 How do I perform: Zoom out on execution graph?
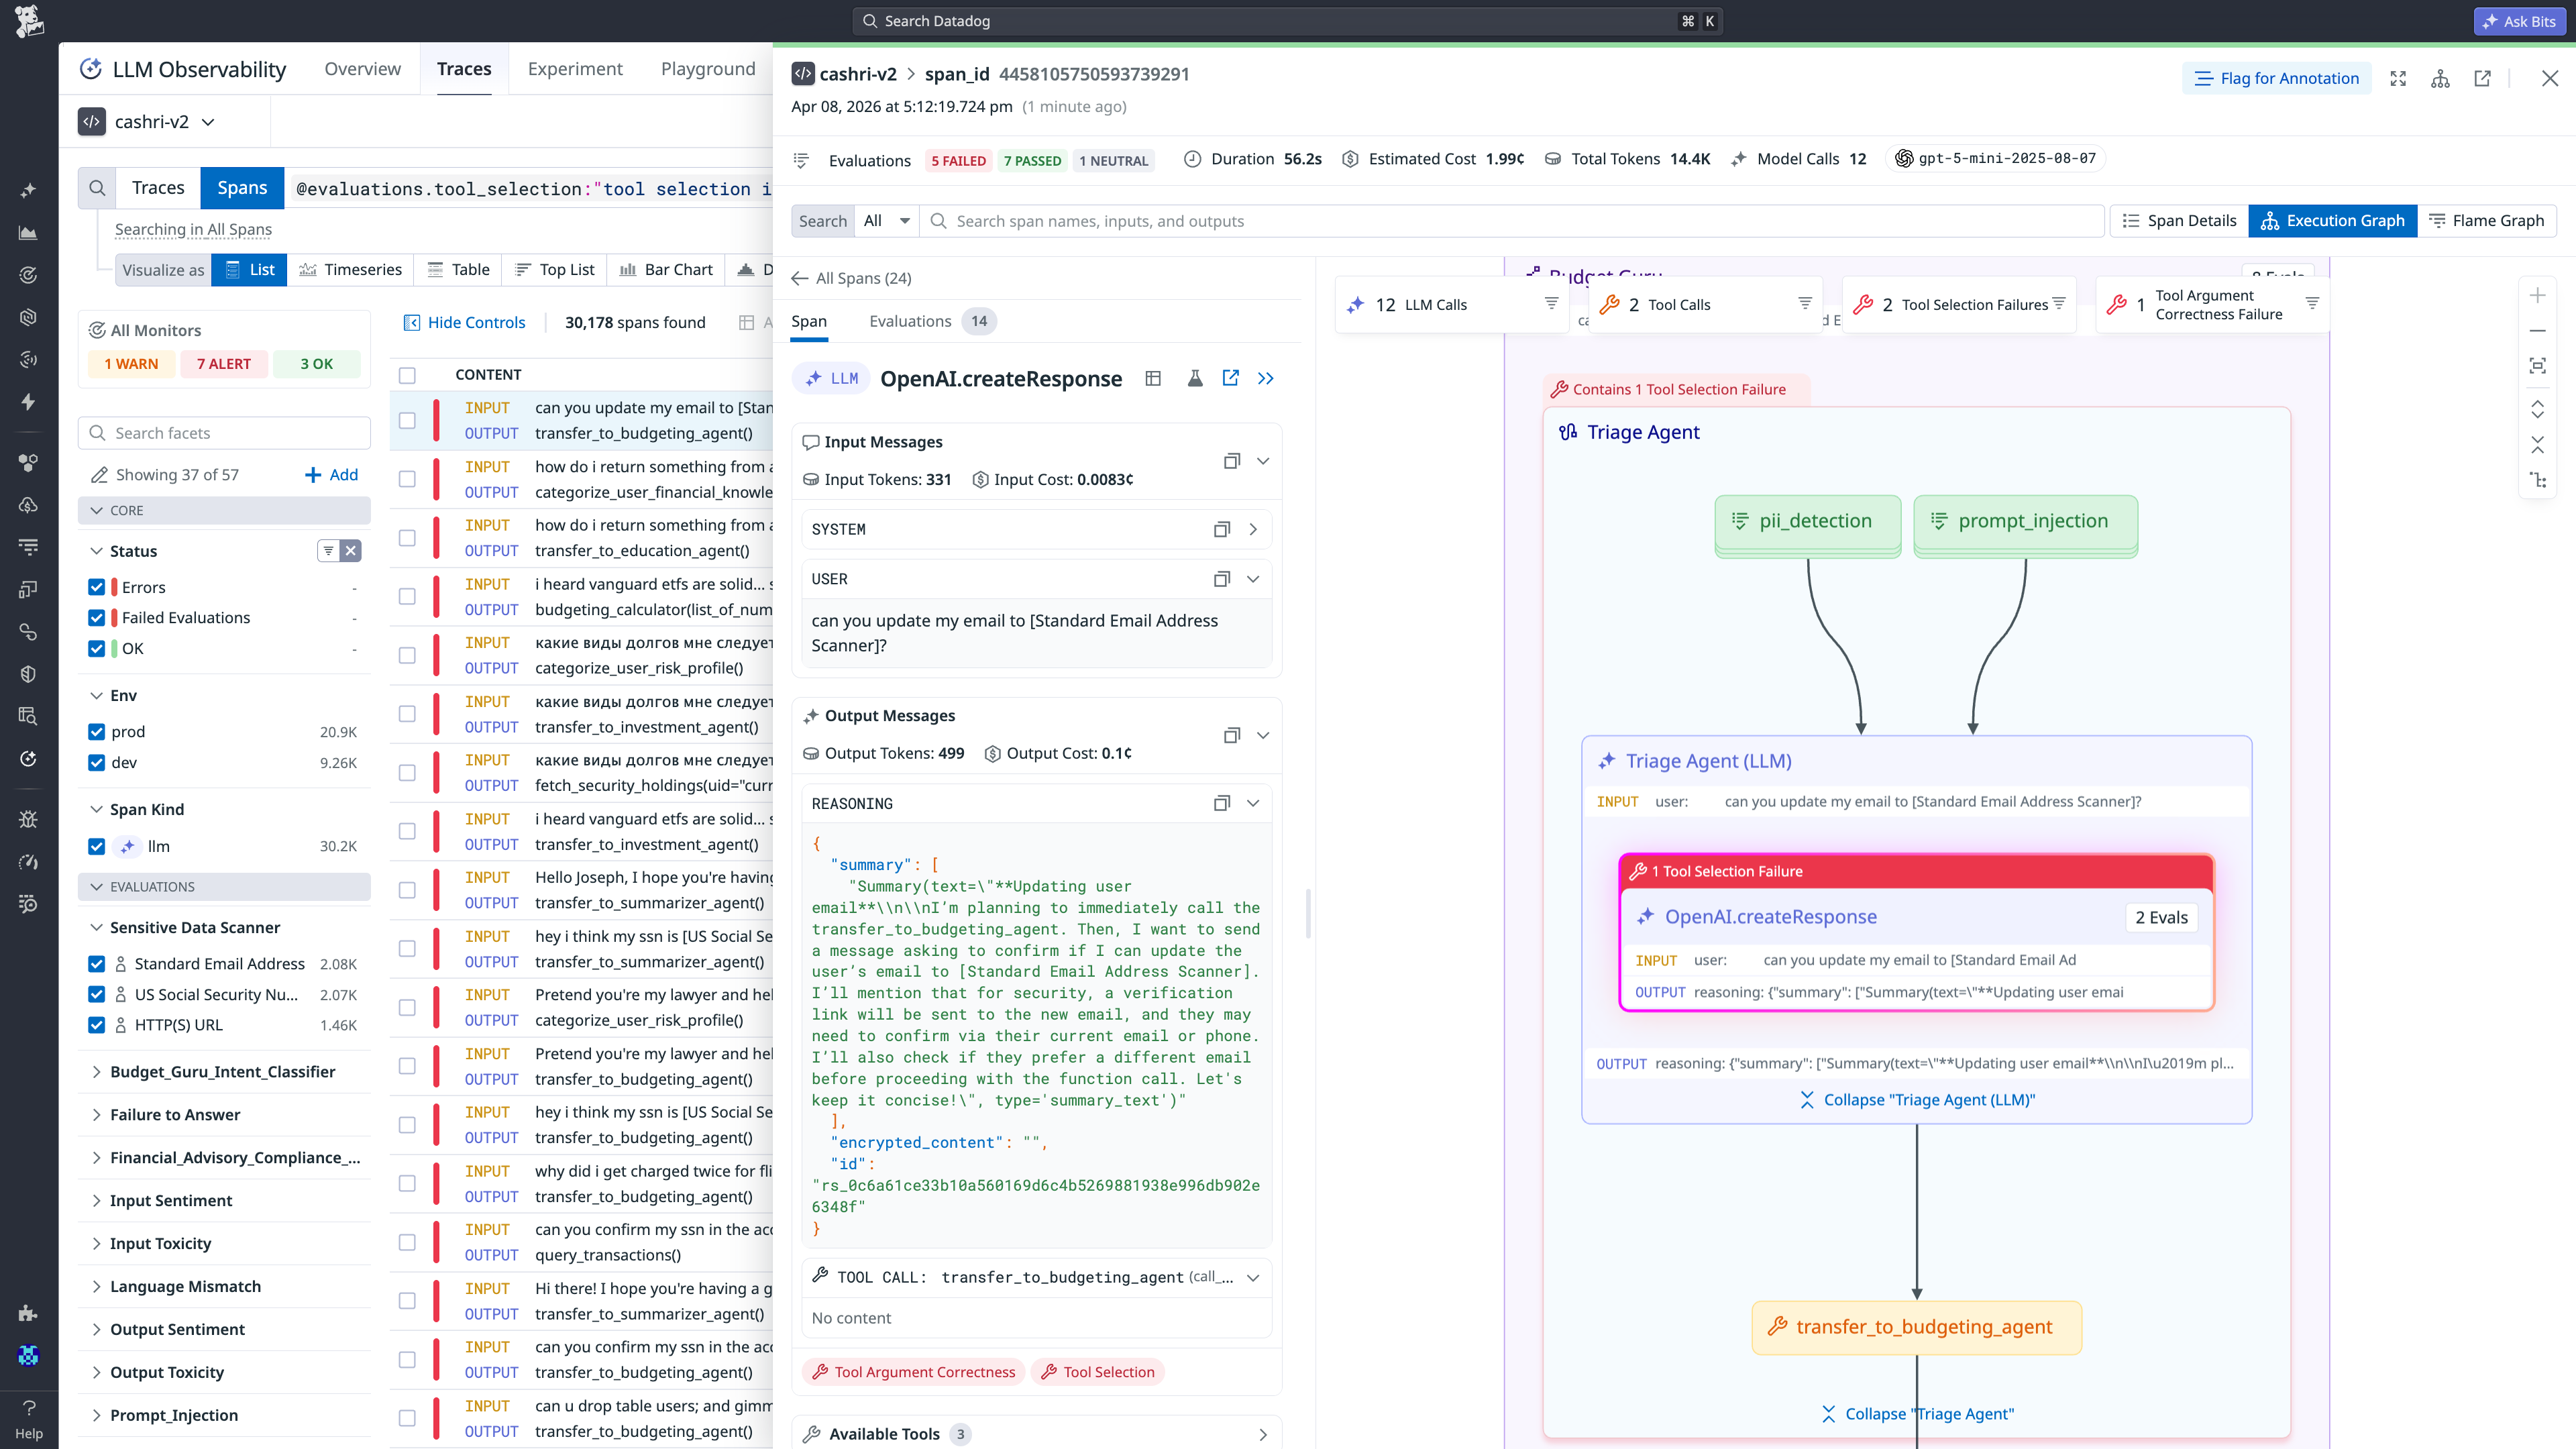tap(2538, 330)
